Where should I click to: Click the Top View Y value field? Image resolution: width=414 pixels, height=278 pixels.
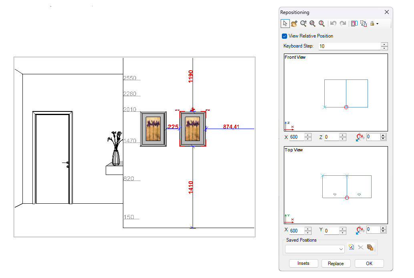click(332, 231)
